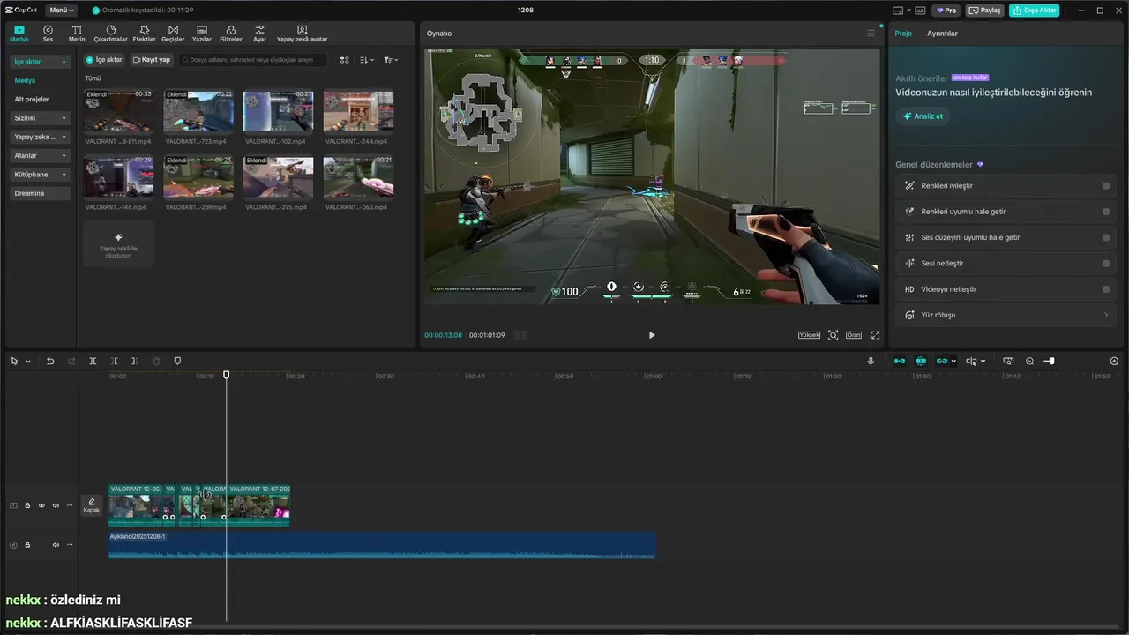Undo the last timeline action

[x=50, y=361]
